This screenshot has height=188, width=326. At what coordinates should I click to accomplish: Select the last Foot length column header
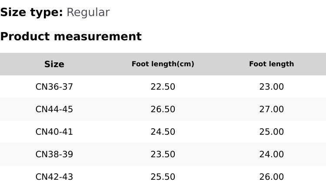coord(272,64)
